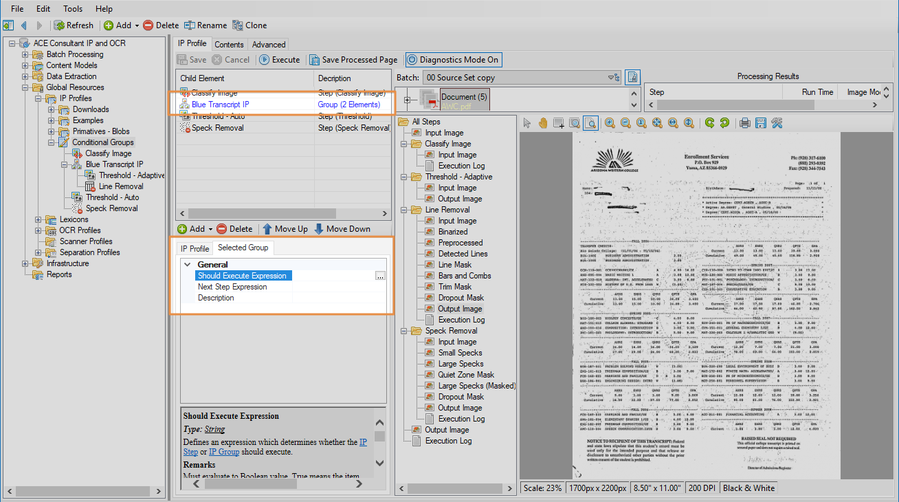Open the viewer settings tools icon
Image resolution: width=899 pixels, height=502 pixels.
click(777, 123)
